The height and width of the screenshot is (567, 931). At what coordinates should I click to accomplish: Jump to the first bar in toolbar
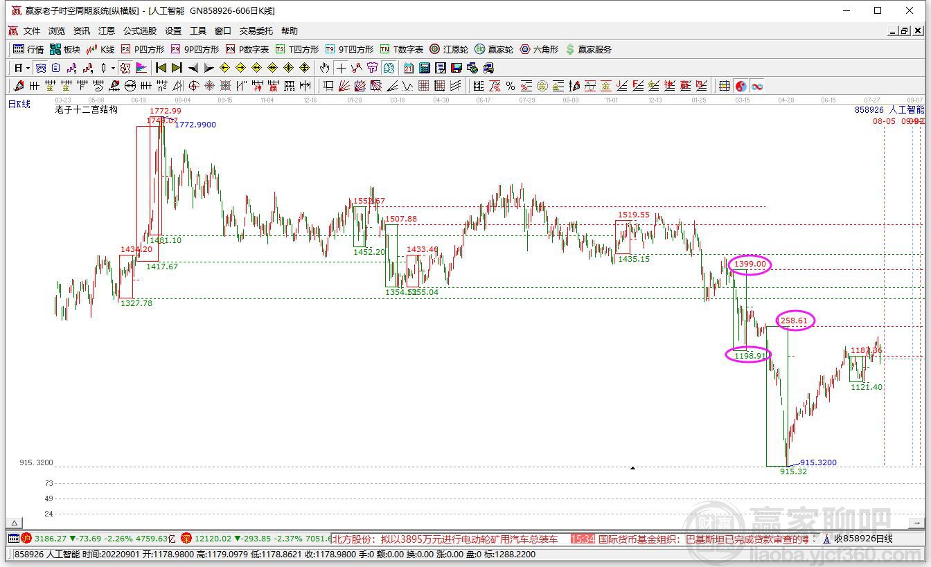coord(161,68)
